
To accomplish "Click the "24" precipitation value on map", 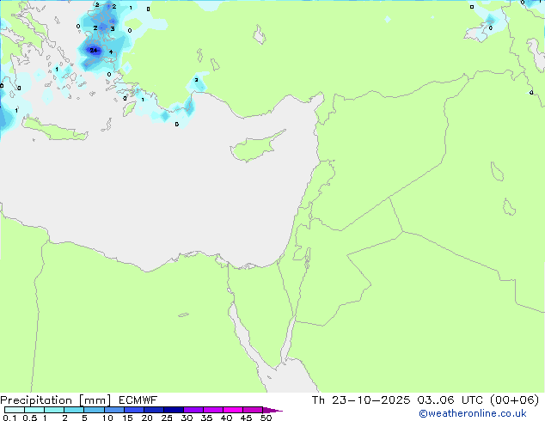I will [93, 51].
